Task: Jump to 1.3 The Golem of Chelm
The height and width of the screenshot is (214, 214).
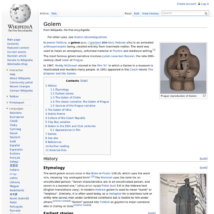Action: pos(66,97)
